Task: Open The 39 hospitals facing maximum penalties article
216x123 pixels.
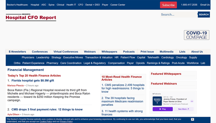Action: point(122,101)
